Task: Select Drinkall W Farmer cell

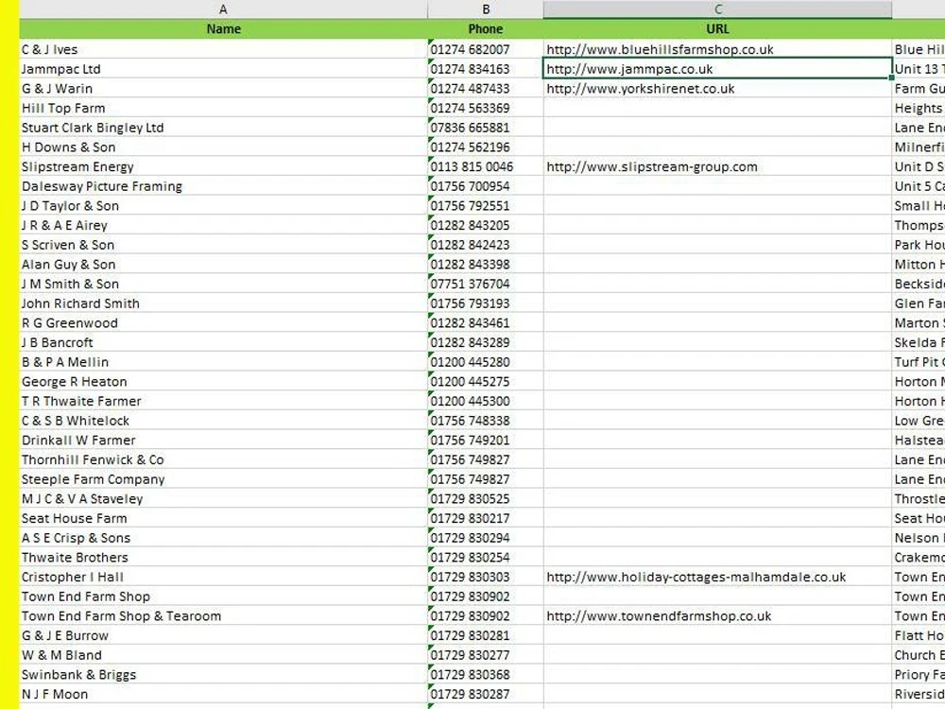Action: [223, 441]
